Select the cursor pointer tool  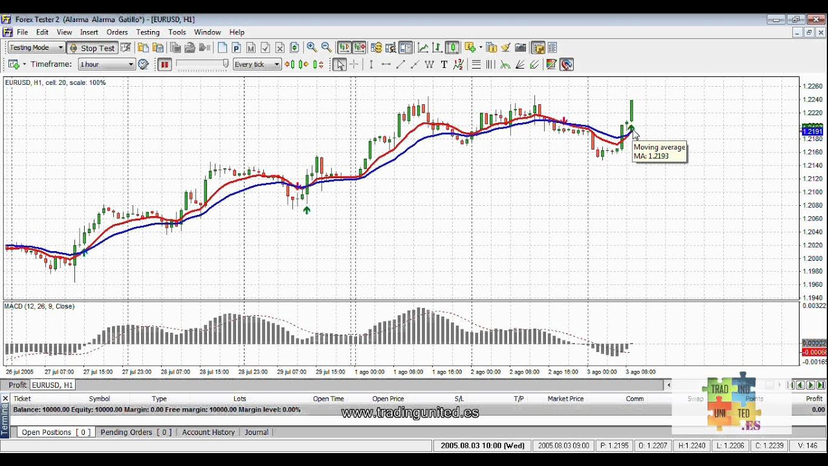(340, 64)
